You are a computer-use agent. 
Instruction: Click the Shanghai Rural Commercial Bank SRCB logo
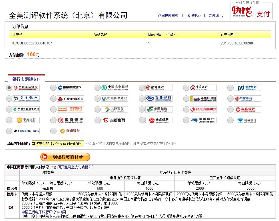pos(26,131)
